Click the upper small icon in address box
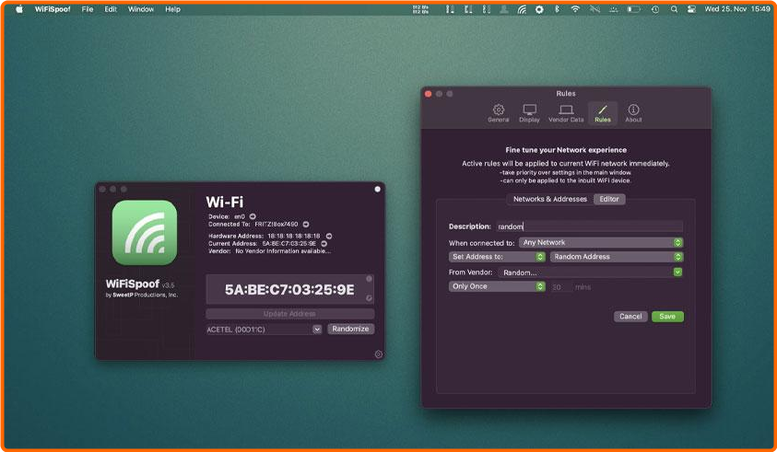 click(x=369, y=279)
